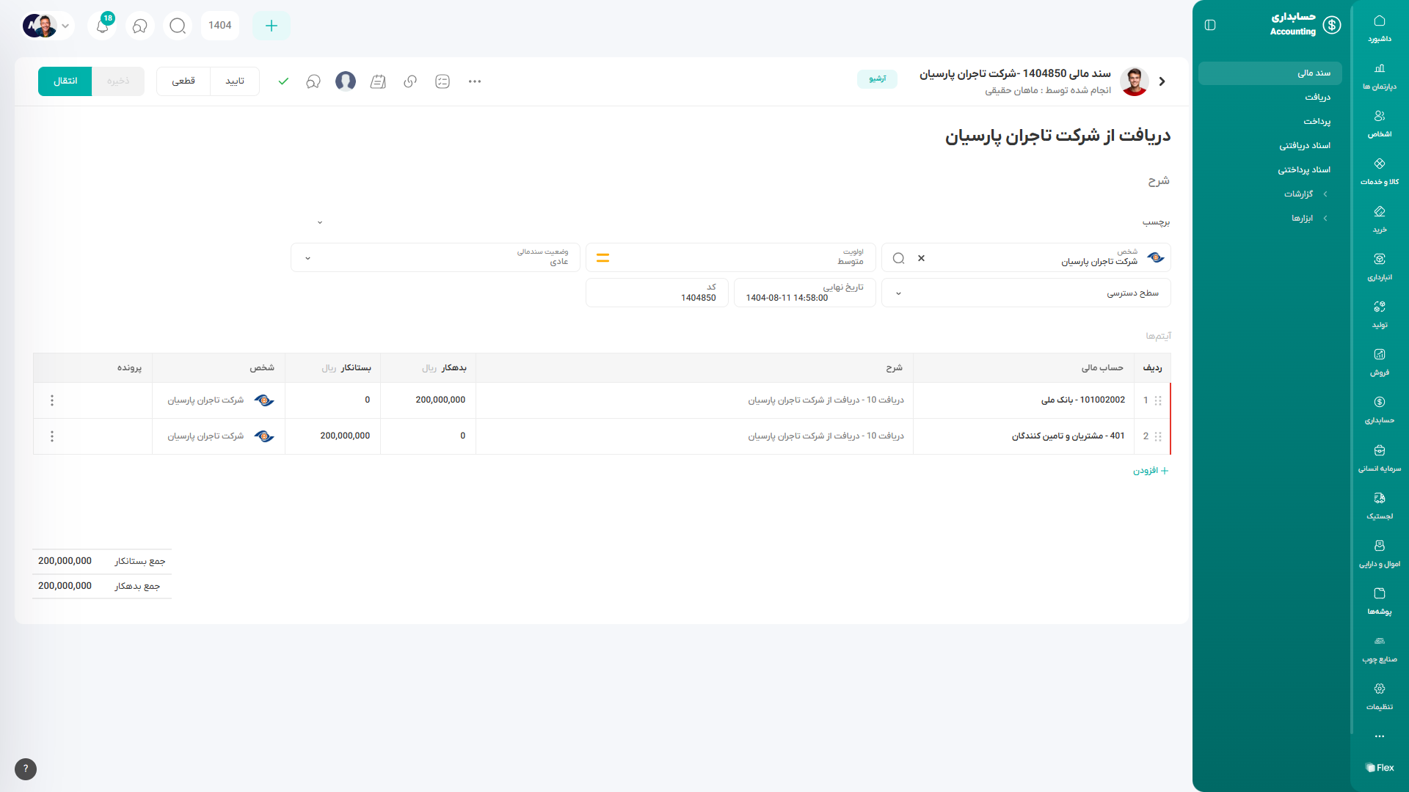
Task: Click the orange medium priority indicator
Action: click(602, 258)
